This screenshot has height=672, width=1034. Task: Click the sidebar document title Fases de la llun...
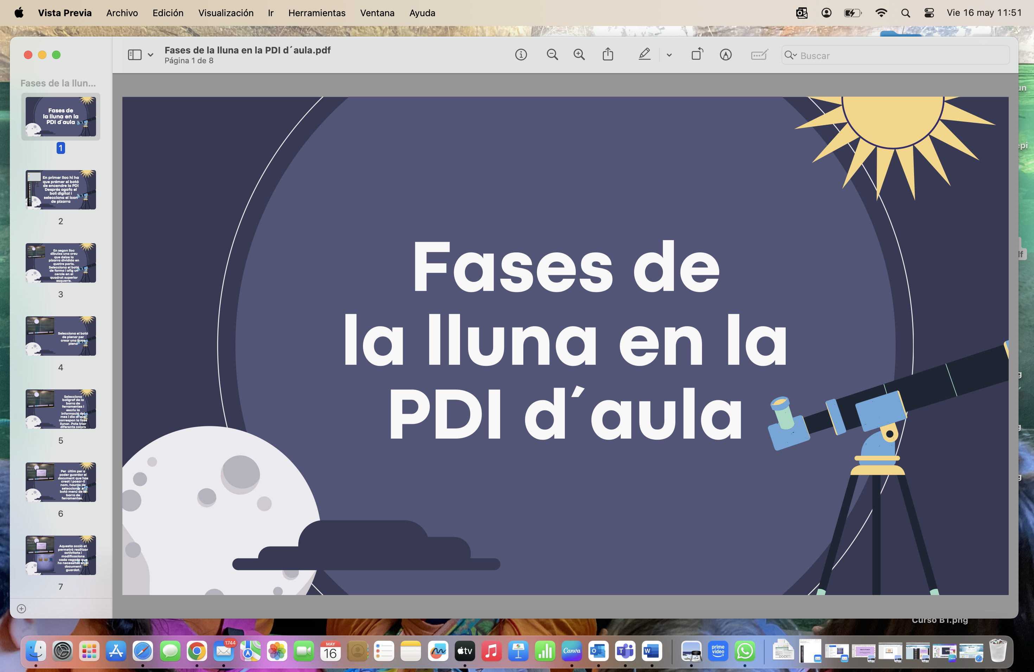(58, 83)
